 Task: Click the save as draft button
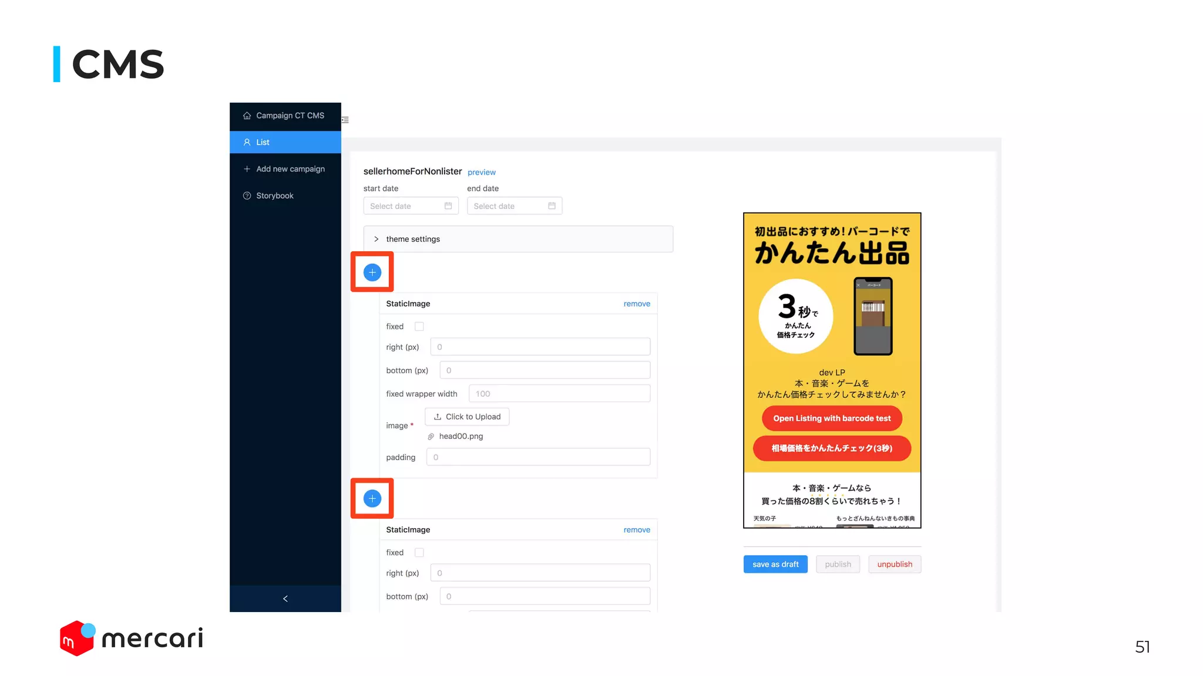click(775, 565)
